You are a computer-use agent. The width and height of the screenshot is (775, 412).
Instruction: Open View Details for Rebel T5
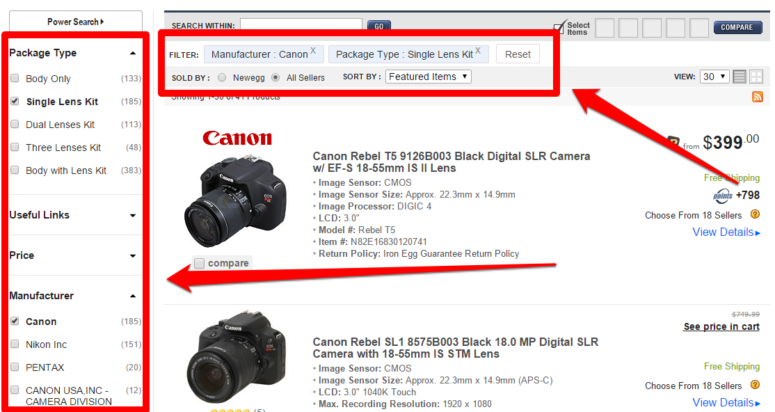click(726, 232)
